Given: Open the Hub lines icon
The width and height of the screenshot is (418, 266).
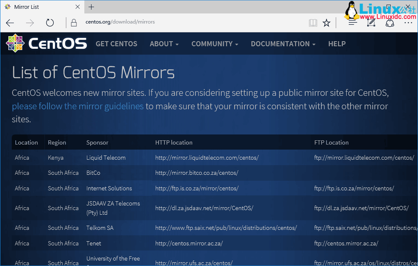Looking at the screenshot, I should click(x=353, y=23).
